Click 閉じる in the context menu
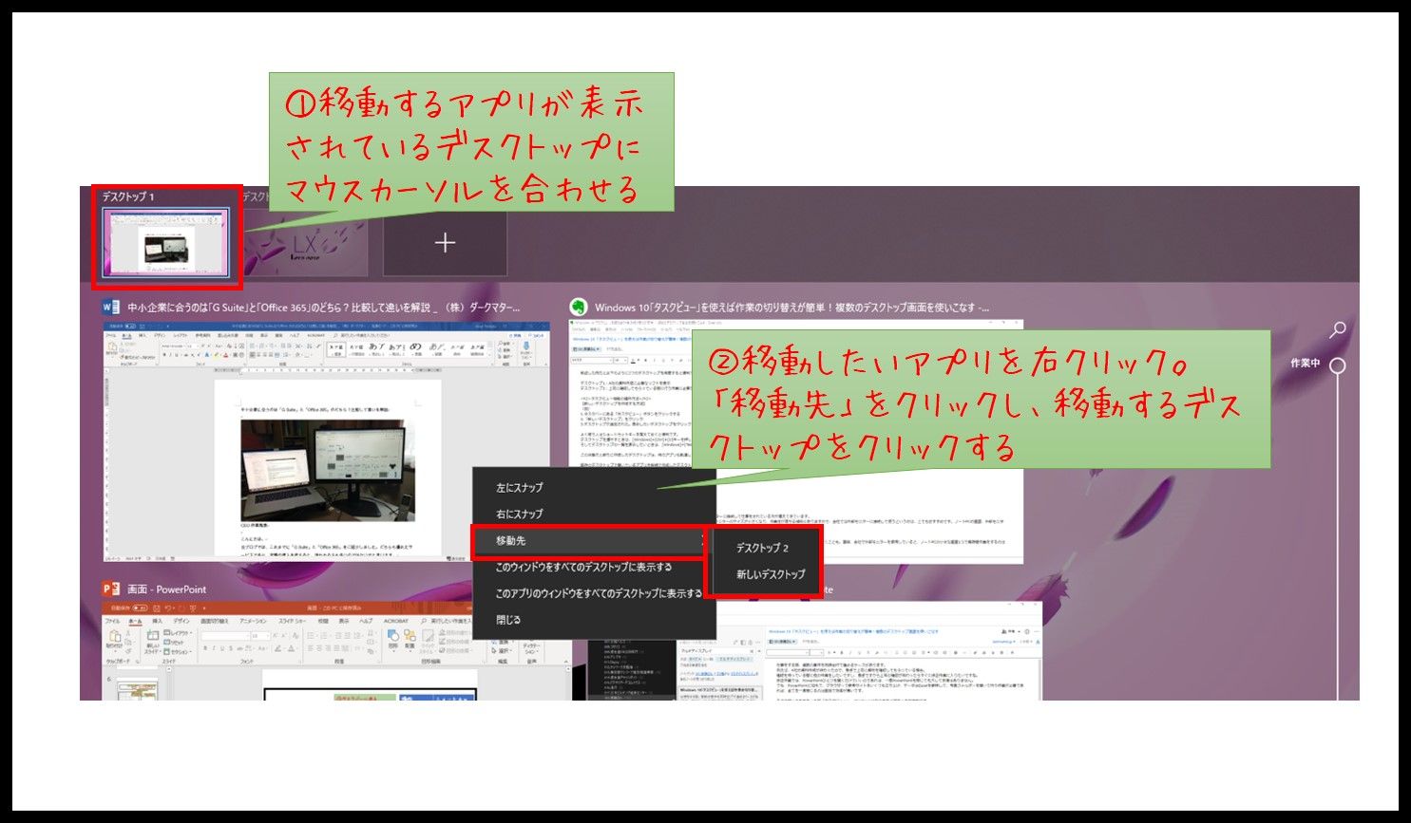Screen dimensions: 1411x823 (x=508, y=621)
